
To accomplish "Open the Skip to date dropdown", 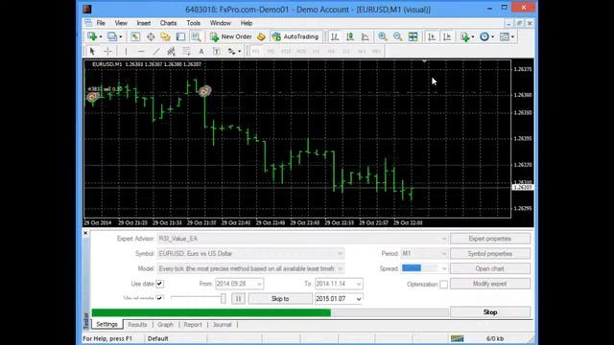I will point(359,299).
